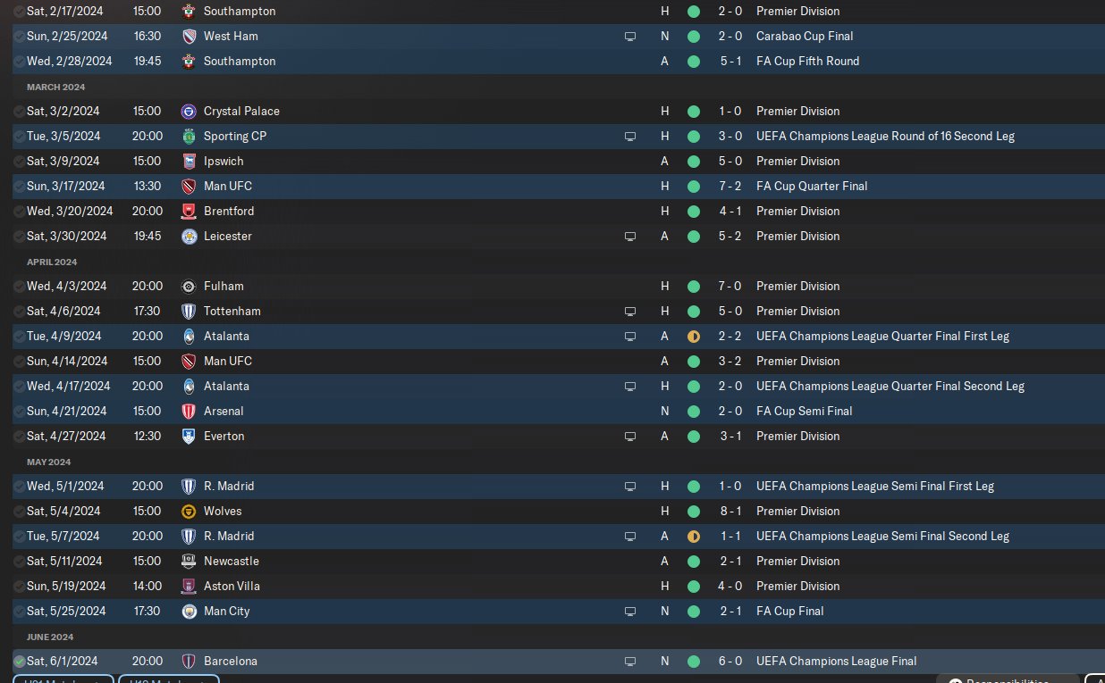Click the green win dot for the Wolves 8-1 match
Viewport: 1105px width, 683px height.
(694, 512)
